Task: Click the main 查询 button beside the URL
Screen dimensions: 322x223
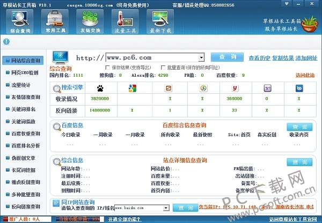Action: [x=227, y=57]
